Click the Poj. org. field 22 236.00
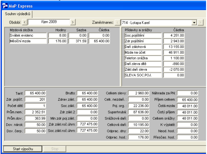Screen dimensions: 207x154 [139, 106]
